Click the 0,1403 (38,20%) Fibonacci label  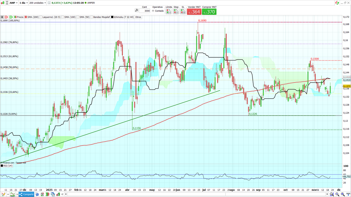(9, 79)
